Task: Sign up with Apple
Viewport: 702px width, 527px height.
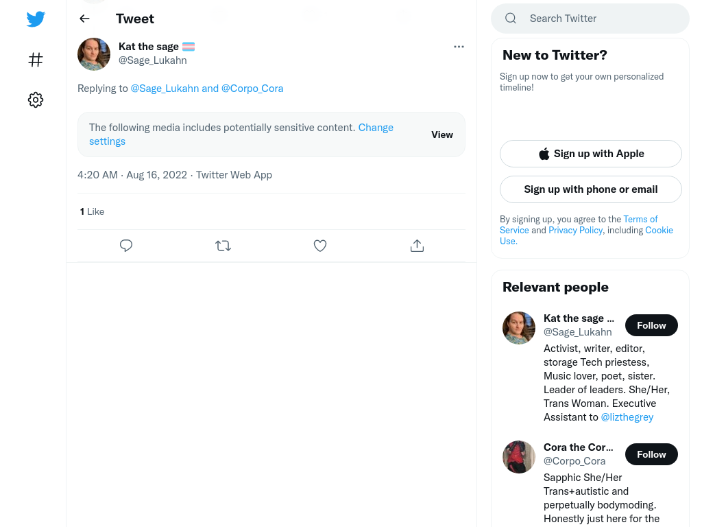Action: point(590,154)
